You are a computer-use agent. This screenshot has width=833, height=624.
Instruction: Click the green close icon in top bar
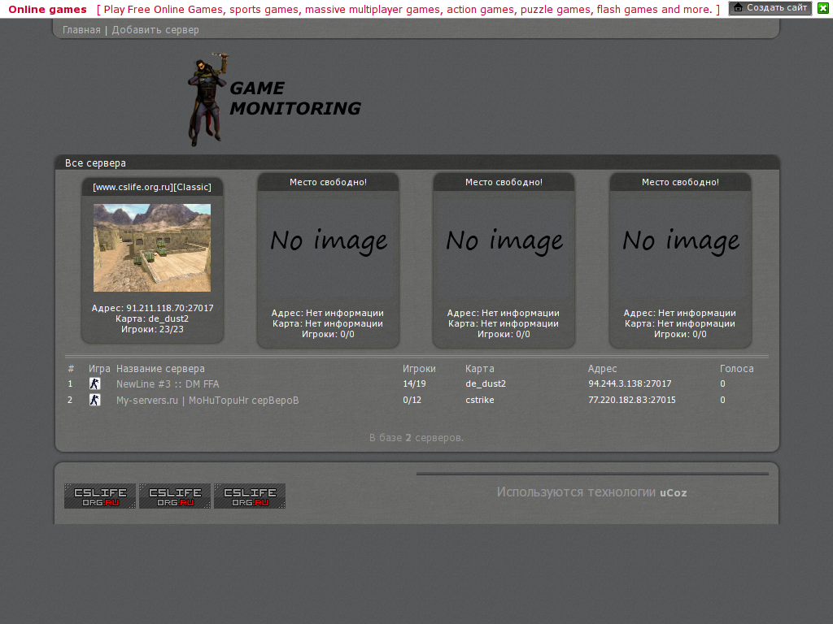[x=822, y=8]
